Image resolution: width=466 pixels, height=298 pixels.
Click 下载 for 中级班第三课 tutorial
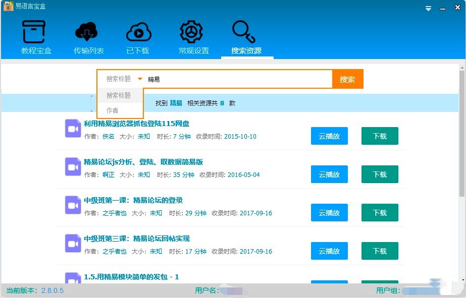(380, 251)
